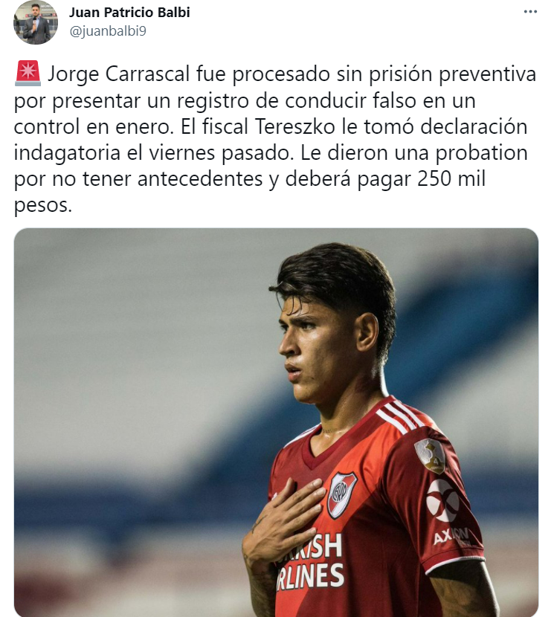Viewport: 554px width, 617px height.
Task: Open the attached photo of the player
Action: [x=276, y=422]
